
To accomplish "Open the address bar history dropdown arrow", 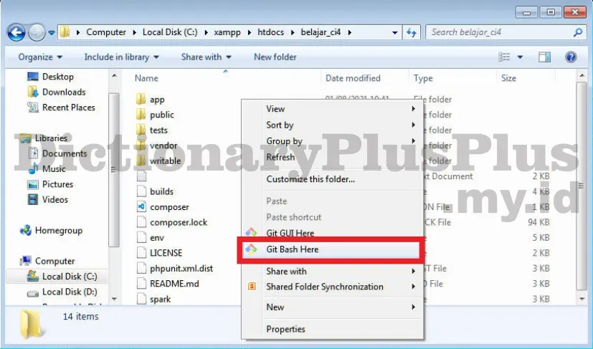I will tap(394, 32).
